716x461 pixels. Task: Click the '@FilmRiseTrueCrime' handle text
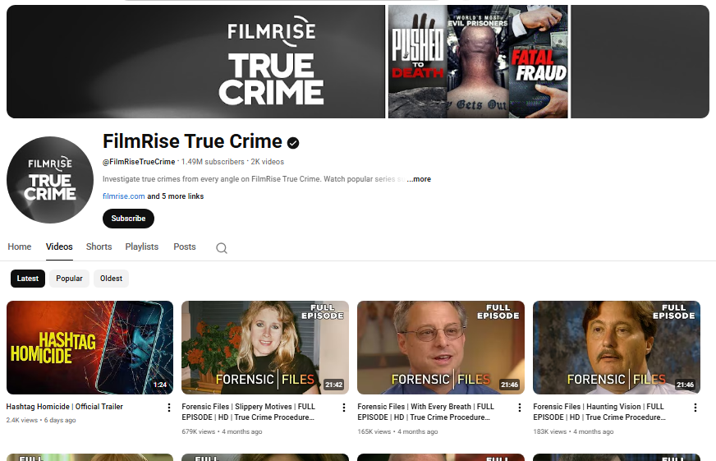139,162
